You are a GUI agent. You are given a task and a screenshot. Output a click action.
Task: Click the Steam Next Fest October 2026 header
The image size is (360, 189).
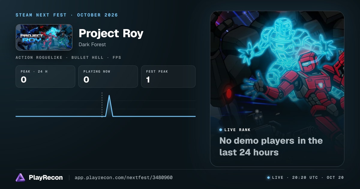coord(67,15)
